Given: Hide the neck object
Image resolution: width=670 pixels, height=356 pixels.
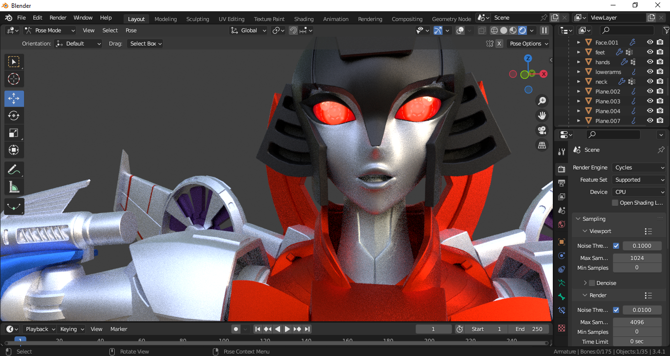Looking at the screenshot, I should (650, 82).
